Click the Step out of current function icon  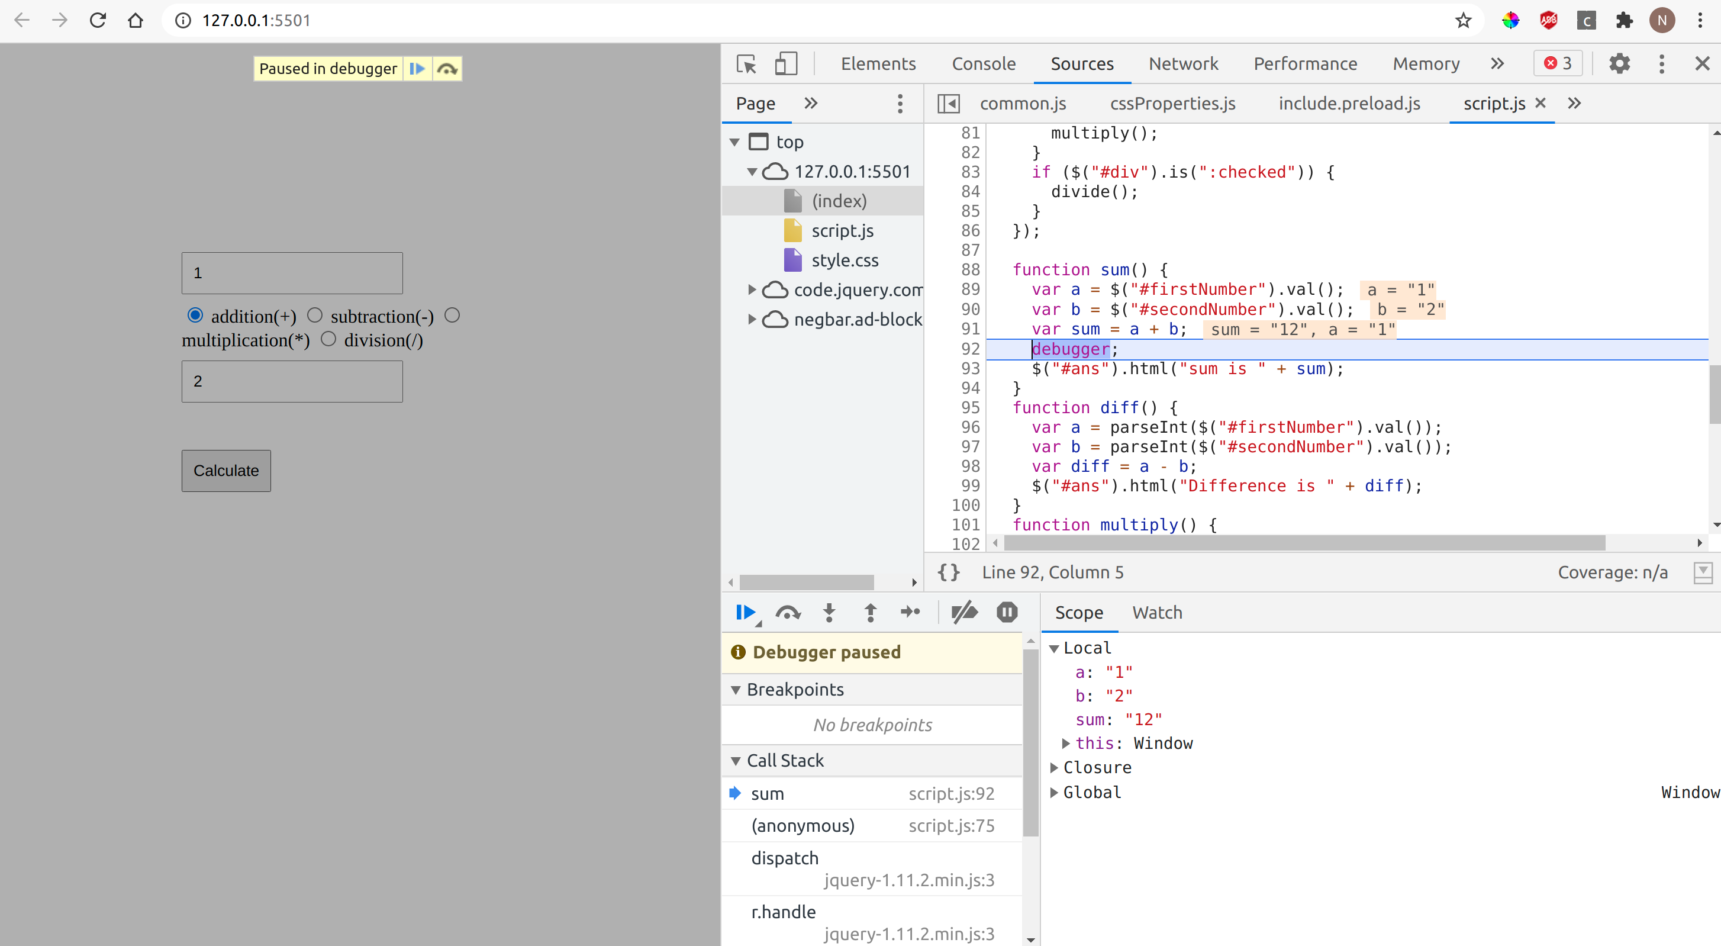(871, 613)
